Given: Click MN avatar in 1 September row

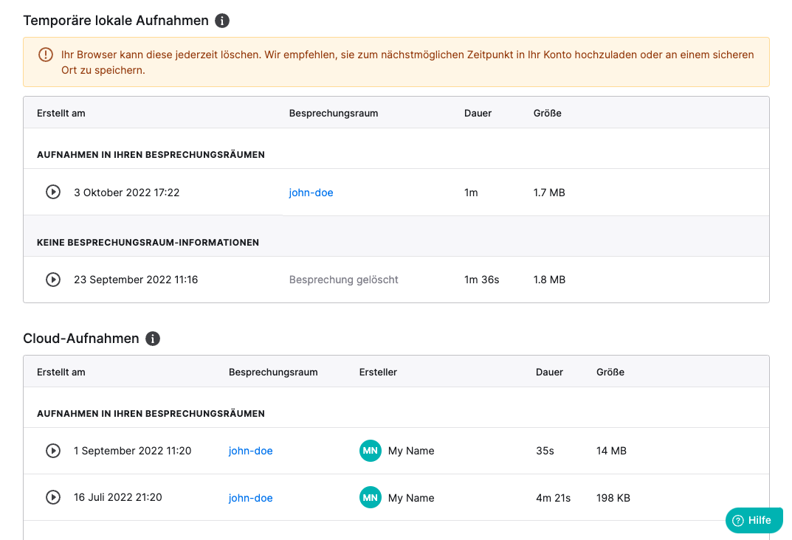Looking at the screenshot, I should [371, 451].
